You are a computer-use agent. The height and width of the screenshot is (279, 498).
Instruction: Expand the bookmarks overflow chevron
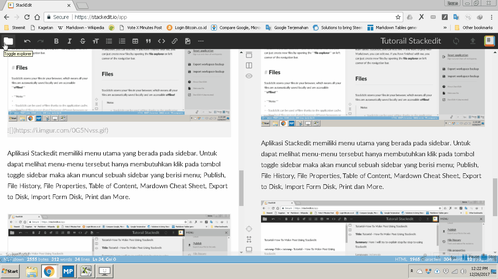445,28
